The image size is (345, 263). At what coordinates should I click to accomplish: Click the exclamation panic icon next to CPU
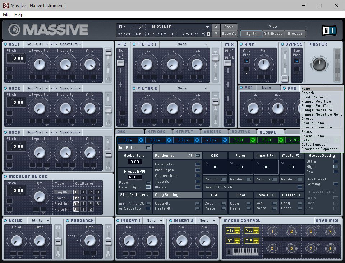pos(208,34)
